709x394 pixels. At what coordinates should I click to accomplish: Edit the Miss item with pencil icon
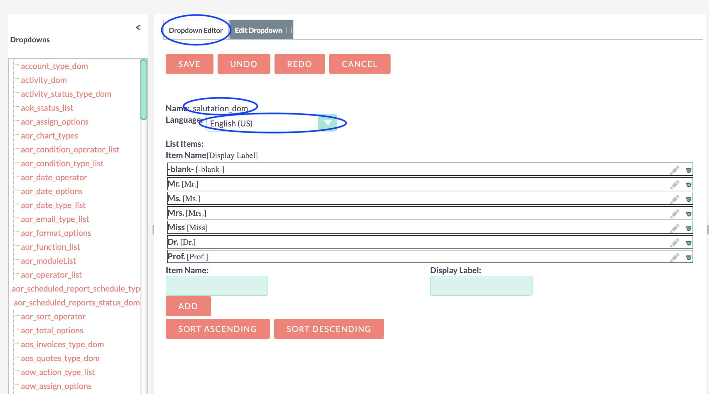pyautogui.click(x=675, y=228)
